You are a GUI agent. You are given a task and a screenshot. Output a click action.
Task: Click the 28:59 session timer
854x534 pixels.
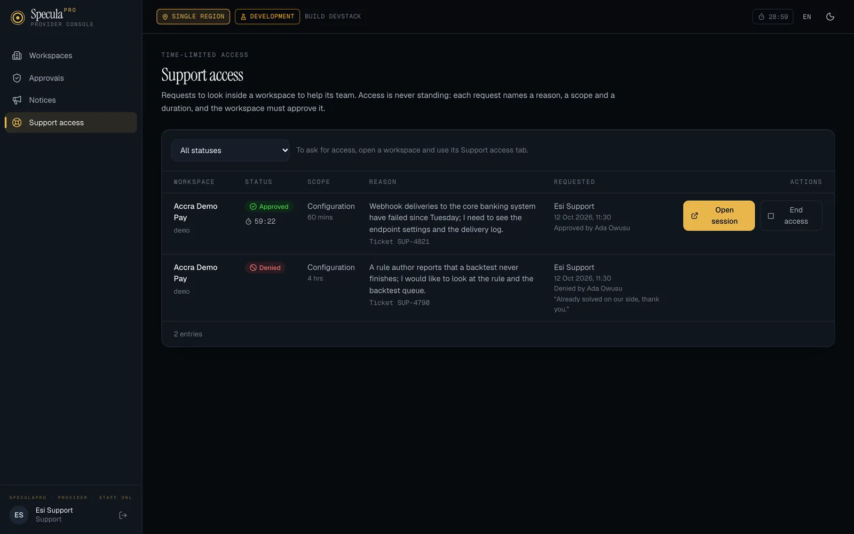click(x=773, y=17)
